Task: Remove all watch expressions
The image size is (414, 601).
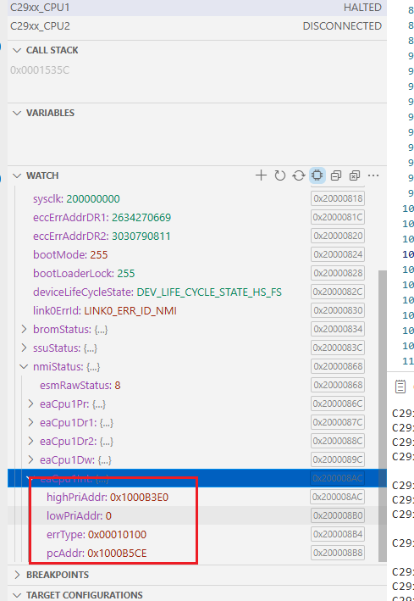Action: point(355,175)
